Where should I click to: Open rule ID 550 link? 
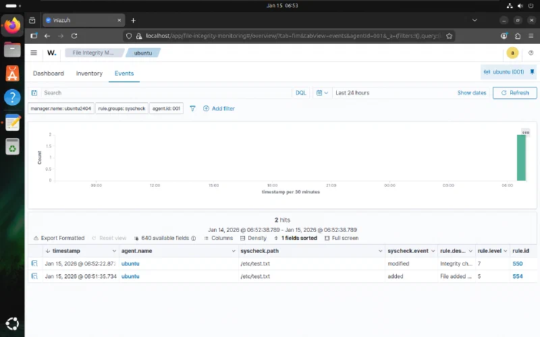click(517, 264)
